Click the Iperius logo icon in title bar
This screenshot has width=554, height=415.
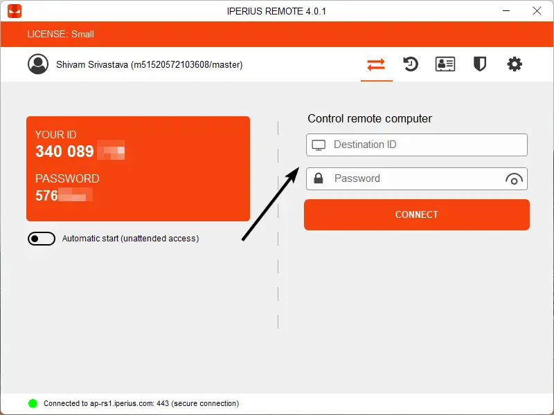pyautogui.click(x=15, y=11)
